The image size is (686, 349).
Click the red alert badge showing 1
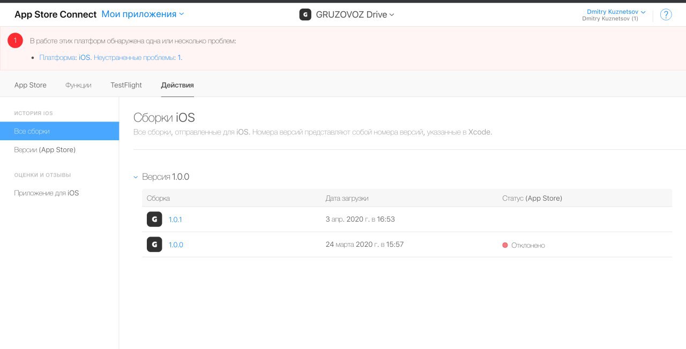click(x=15, y=40)
